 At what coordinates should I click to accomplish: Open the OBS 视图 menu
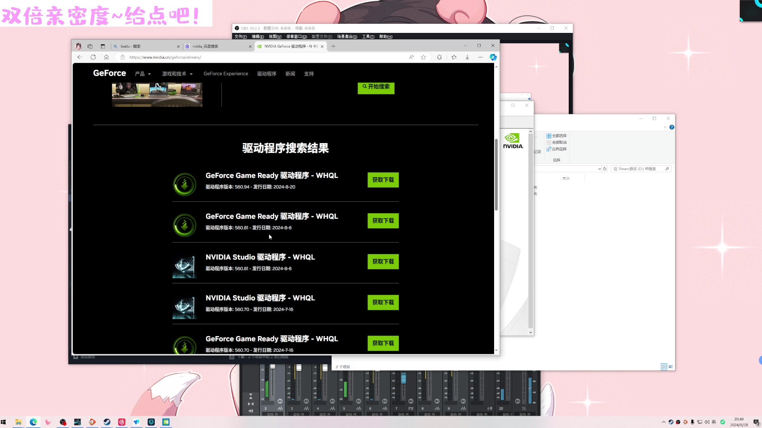(275, 36)
